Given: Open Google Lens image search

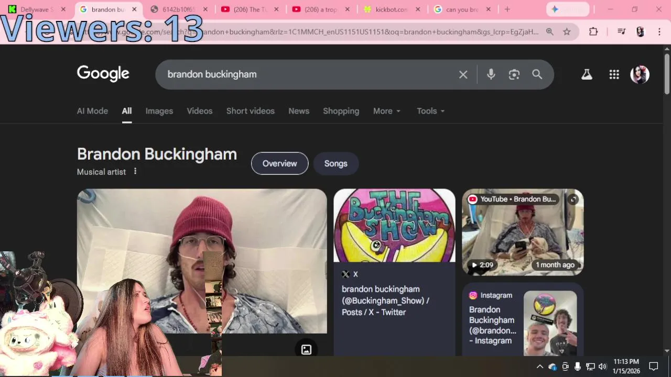Looking at the screenshot, I should 514,74.
